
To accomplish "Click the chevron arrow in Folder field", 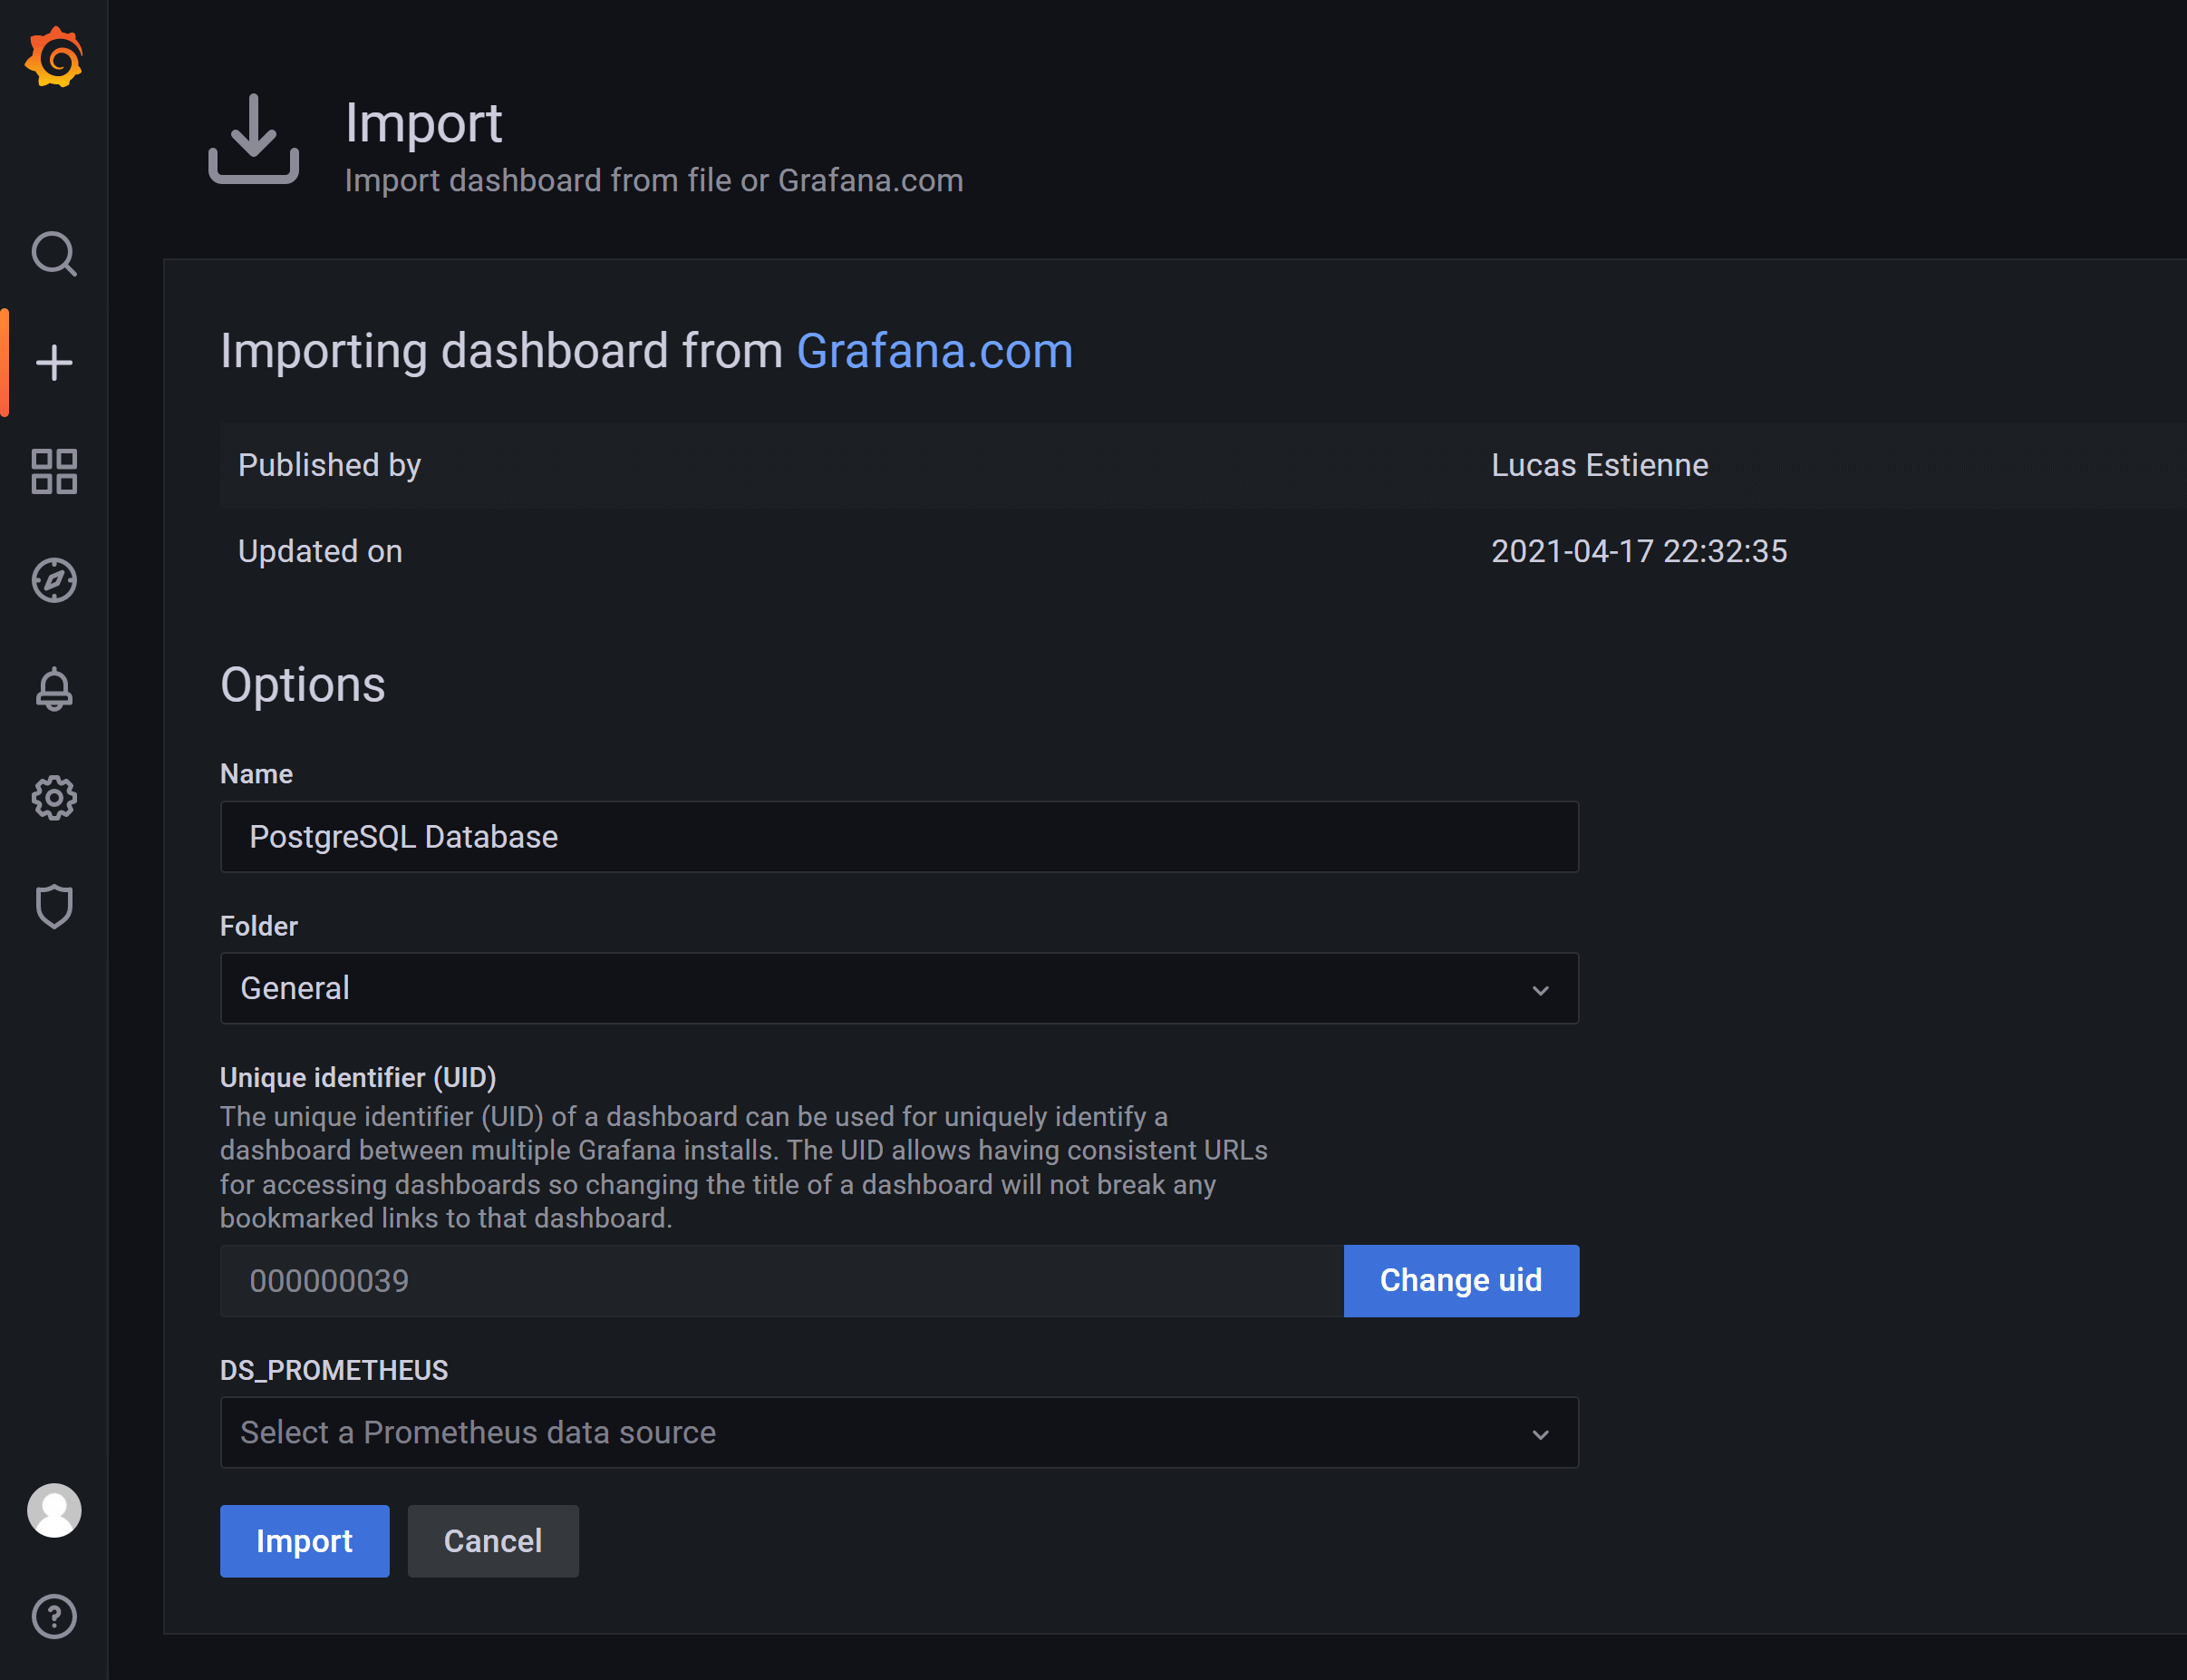I will pos(1539,990).
